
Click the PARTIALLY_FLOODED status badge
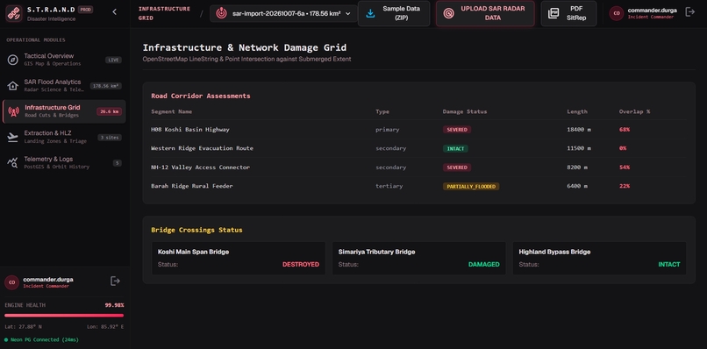[471, 186]
